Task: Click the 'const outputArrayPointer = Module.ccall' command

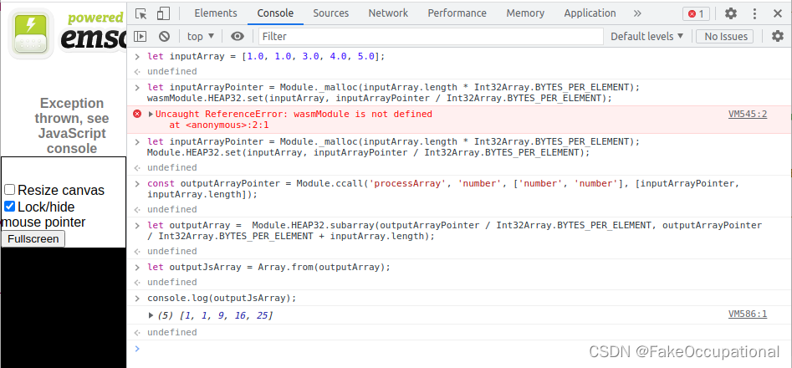Action: (x=443, y=189)
